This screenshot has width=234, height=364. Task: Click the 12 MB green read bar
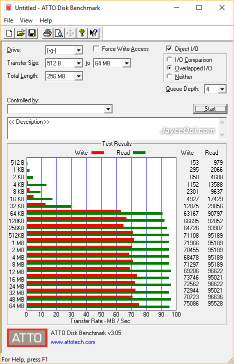(99, 271)
